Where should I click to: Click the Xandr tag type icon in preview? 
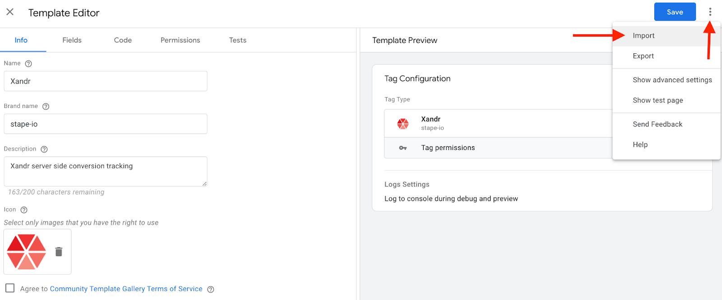(403, 123)
